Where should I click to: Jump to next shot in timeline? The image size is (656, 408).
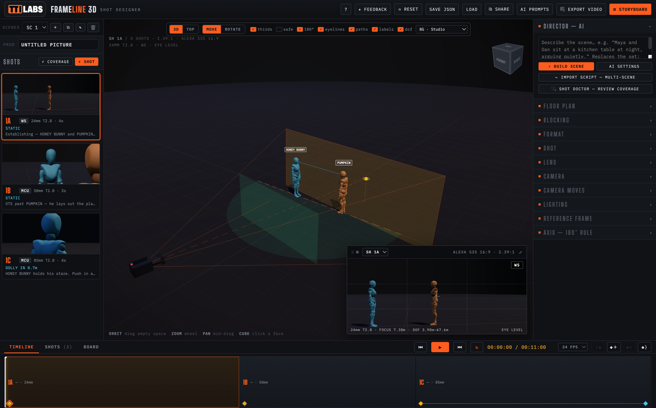click(460, 347)
